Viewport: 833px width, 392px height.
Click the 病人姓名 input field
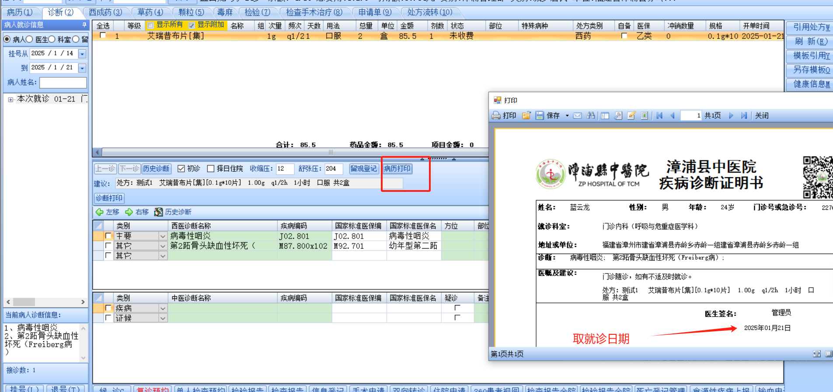tap(63, 83)
